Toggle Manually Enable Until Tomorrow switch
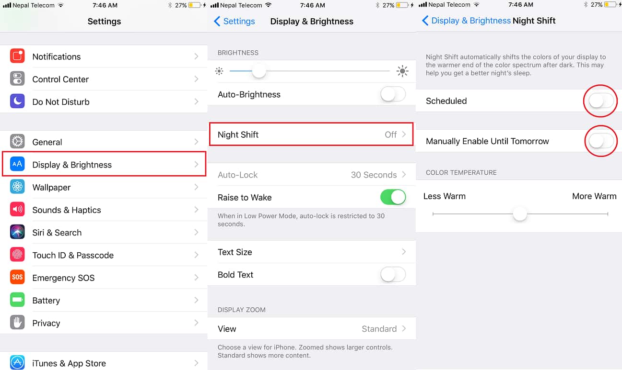 coord(601,141)
